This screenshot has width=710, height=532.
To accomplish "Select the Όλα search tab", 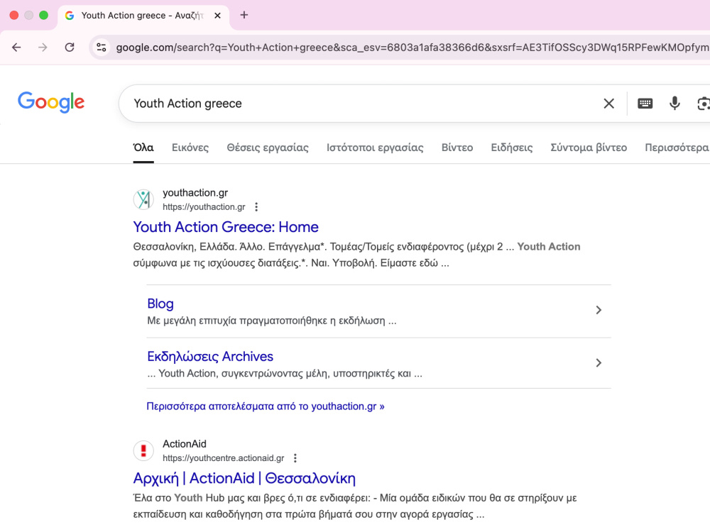I will [143, 148].
